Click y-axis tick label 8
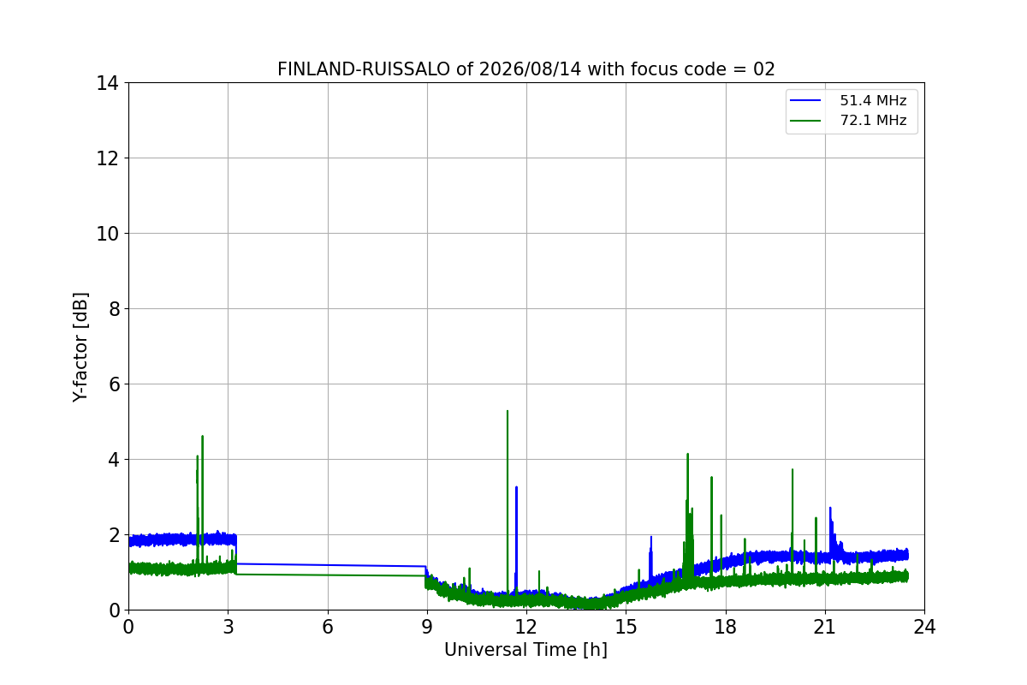 tap(113, 309)
